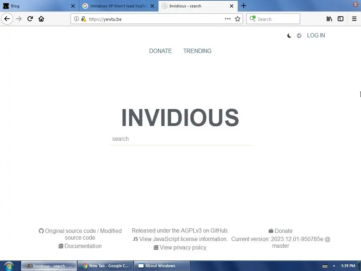Open the Library bookshelf icon

(x=329, y=19)
